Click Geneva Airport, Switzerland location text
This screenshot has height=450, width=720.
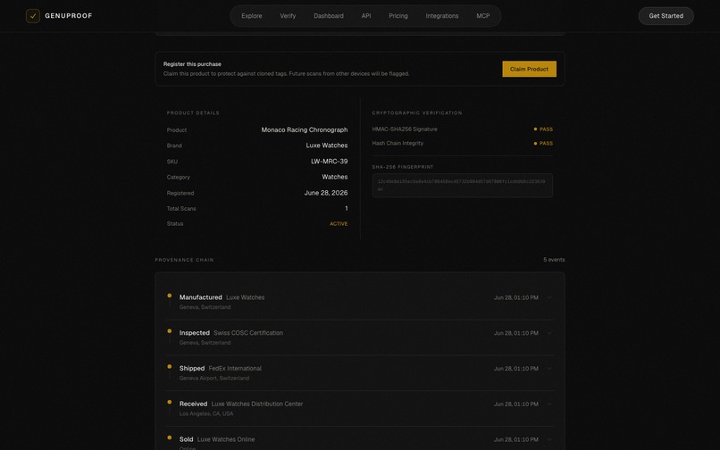214,379
